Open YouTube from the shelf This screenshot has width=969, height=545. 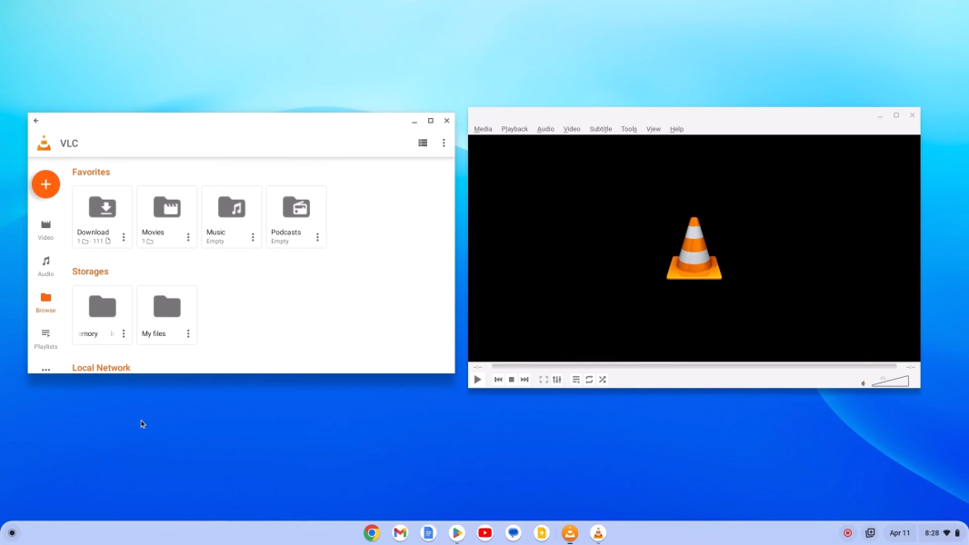(485, 532)
